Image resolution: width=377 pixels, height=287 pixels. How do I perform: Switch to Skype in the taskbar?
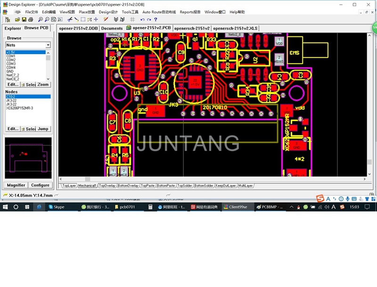(x=57, y=207)
